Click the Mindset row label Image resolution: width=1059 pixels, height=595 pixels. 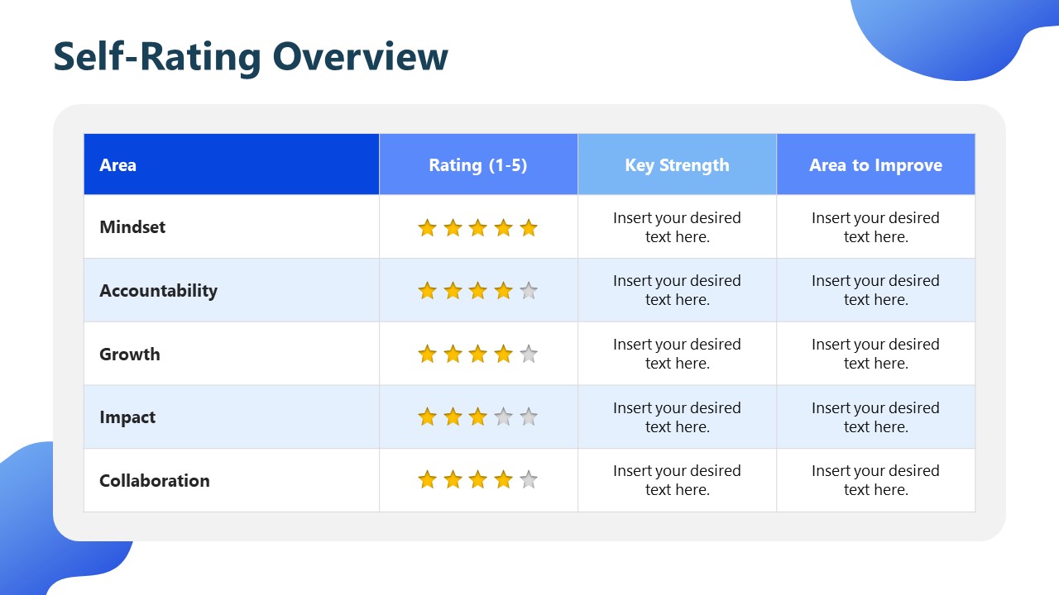click(132, 227)
